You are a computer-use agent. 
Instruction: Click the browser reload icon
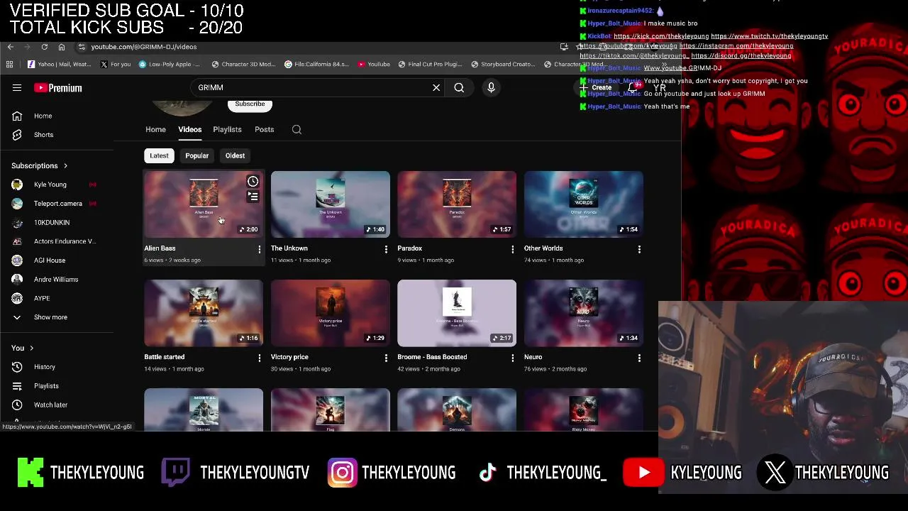click(45, 47)
